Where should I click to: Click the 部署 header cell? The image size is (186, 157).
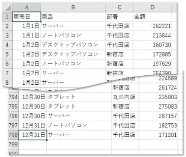(x=119, y=17)
